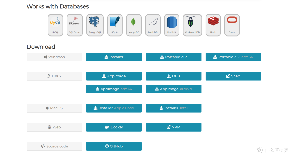
Task: Open the PostgreSQL elephant icon
Action: (95, 25)
